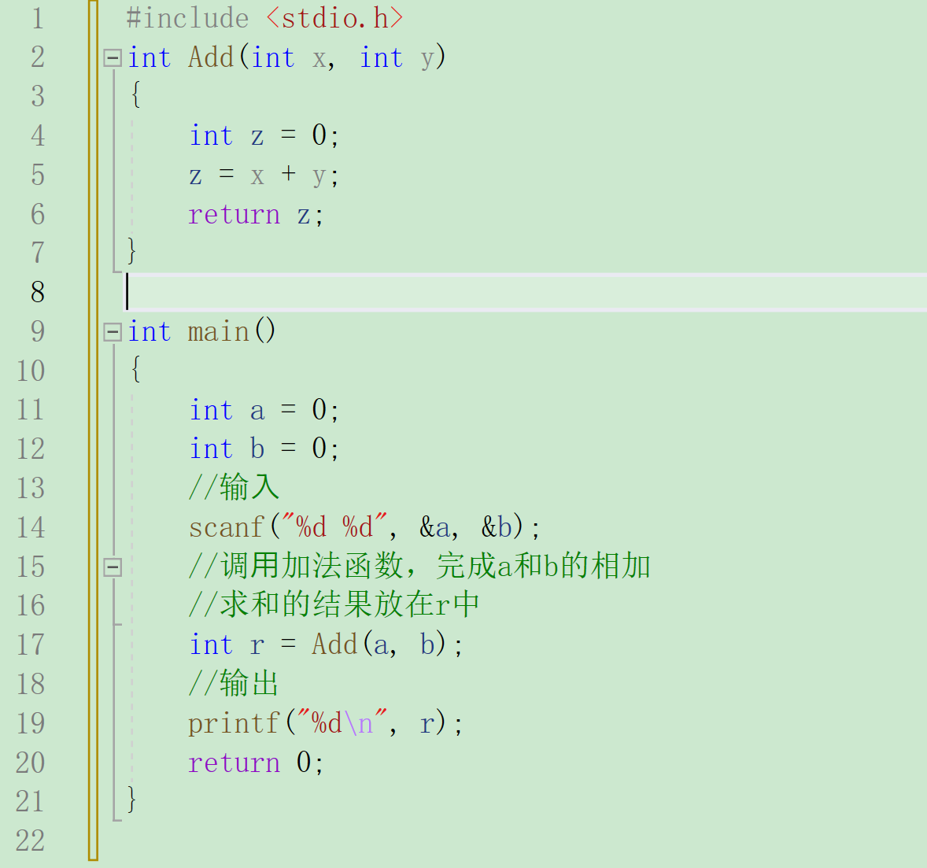Screen dimensions: 927x868
Task: Click parameter 'int y' in Add signature
Action: pyautogui.click(x=397, y=58)
